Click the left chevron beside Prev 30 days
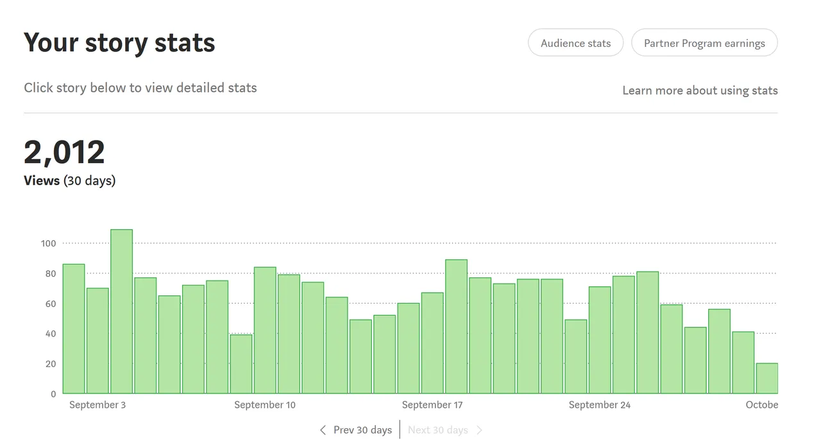This screenshot has height=443, width=821. (x=323, y=430)
